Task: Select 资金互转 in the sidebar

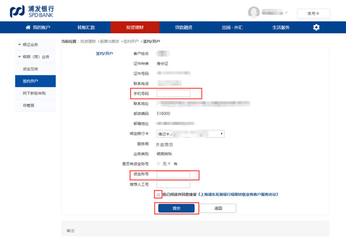Action: [x=30, y=69]
